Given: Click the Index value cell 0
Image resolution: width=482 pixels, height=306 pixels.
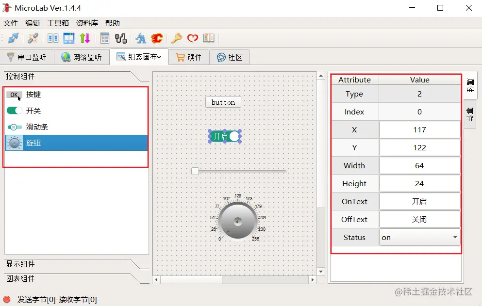Looking at the screenshot, I should (x=419, y=112).
